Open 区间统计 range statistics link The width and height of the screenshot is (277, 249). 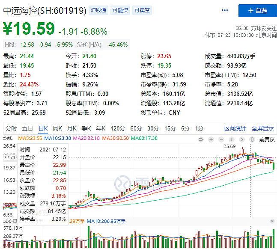click(235, 128)
